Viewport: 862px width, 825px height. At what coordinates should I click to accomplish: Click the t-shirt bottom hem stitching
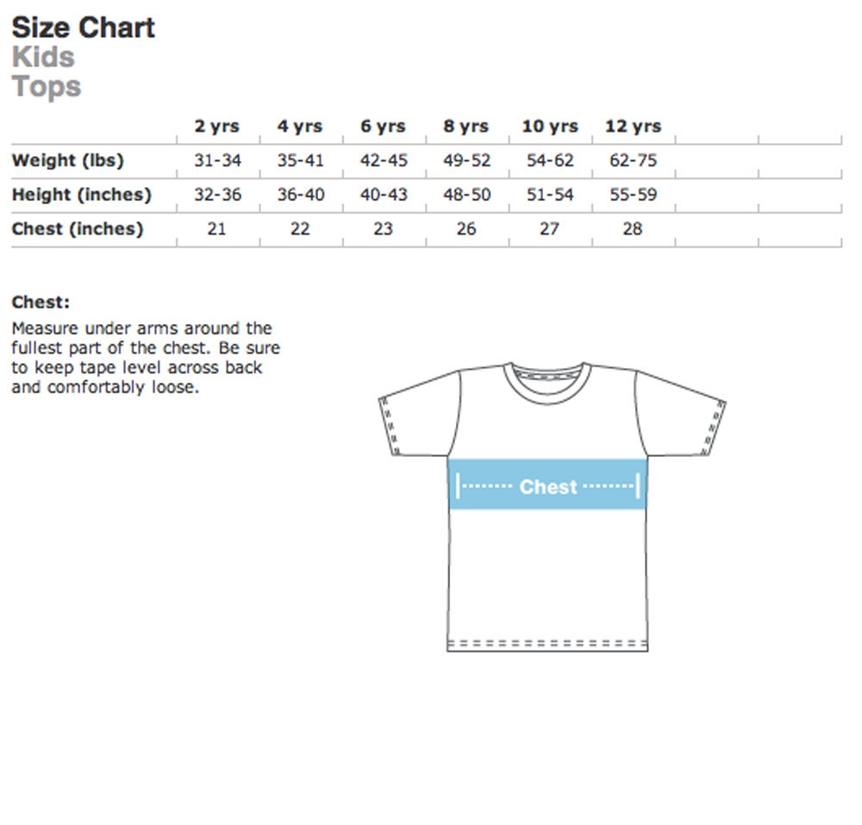(x=547, y=643)
